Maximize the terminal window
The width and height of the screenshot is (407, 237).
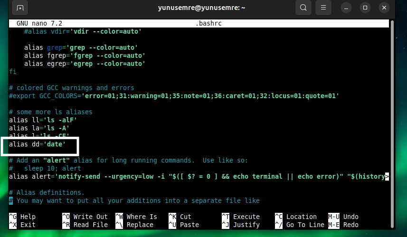(365, 8)
